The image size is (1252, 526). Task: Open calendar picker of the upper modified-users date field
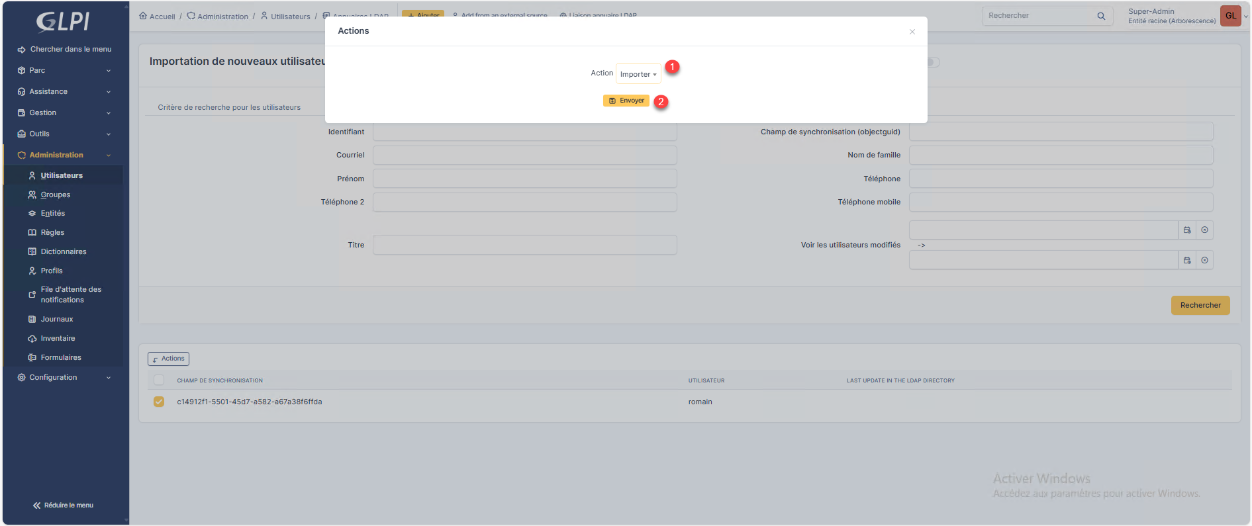click(1187, 230)
